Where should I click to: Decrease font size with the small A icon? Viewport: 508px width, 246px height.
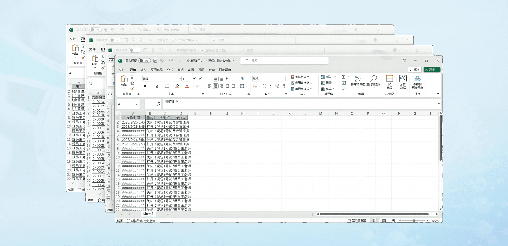201,79
